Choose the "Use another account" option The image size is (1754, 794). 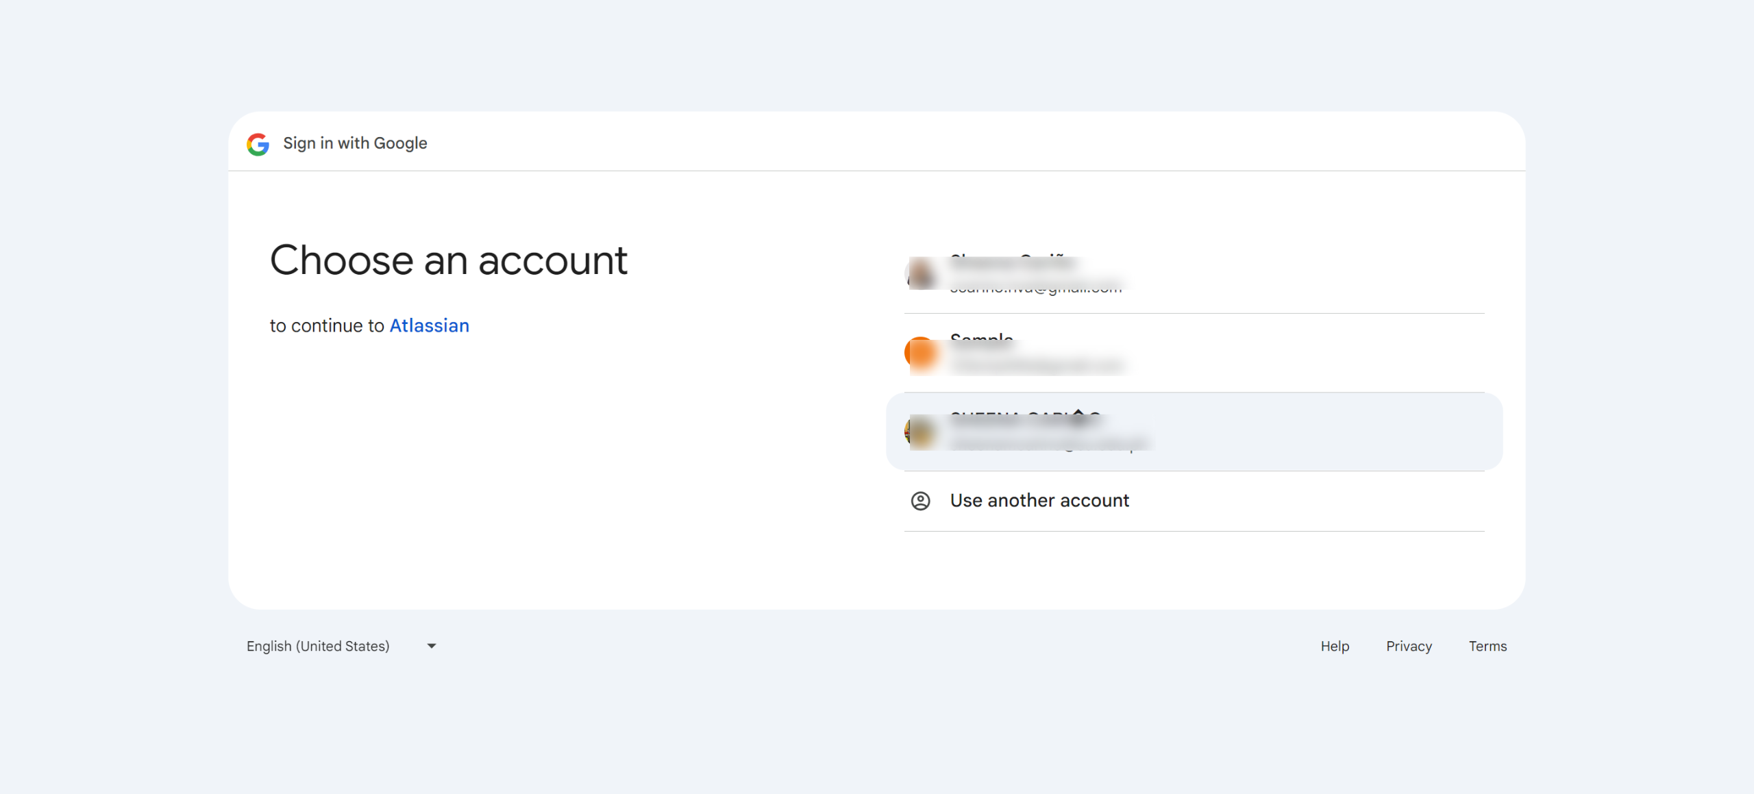pyautogui.click(x=1039, y=501)
